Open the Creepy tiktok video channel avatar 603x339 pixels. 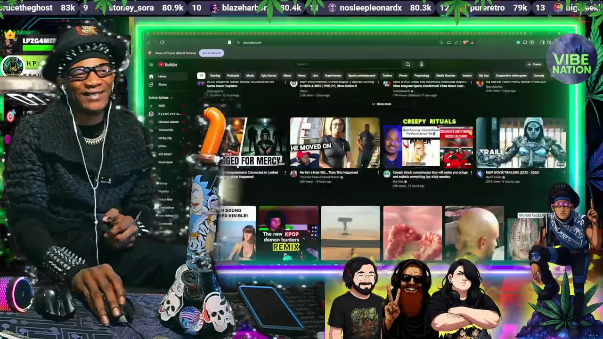click(387, 174)
